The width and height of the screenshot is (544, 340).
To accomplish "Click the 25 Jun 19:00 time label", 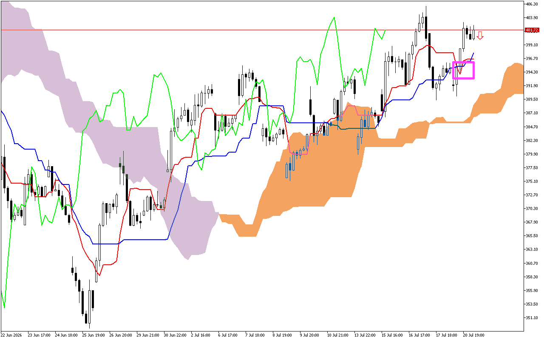I will (93, 335).
